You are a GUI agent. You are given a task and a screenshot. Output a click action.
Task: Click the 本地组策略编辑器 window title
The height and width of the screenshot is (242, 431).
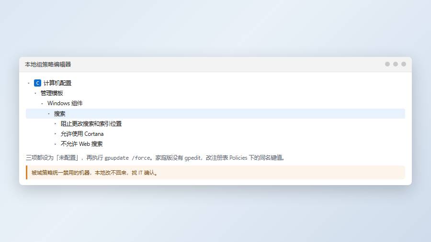[x=48, y=65]
